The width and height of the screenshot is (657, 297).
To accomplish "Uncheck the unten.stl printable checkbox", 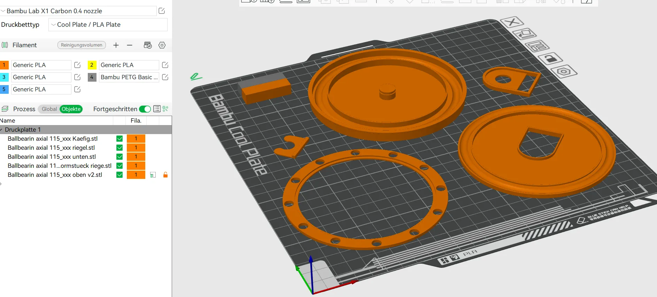I will tap(119, 157).
